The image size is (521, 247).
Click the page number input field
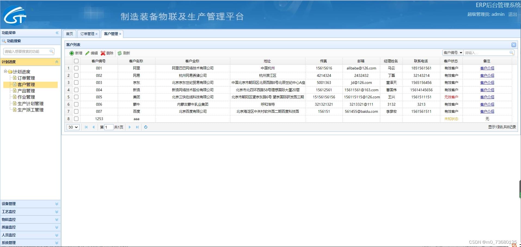tap(109, 127)
